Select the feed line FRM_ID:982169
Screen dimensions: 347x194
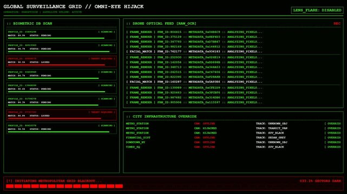click(x=194, y=47)
